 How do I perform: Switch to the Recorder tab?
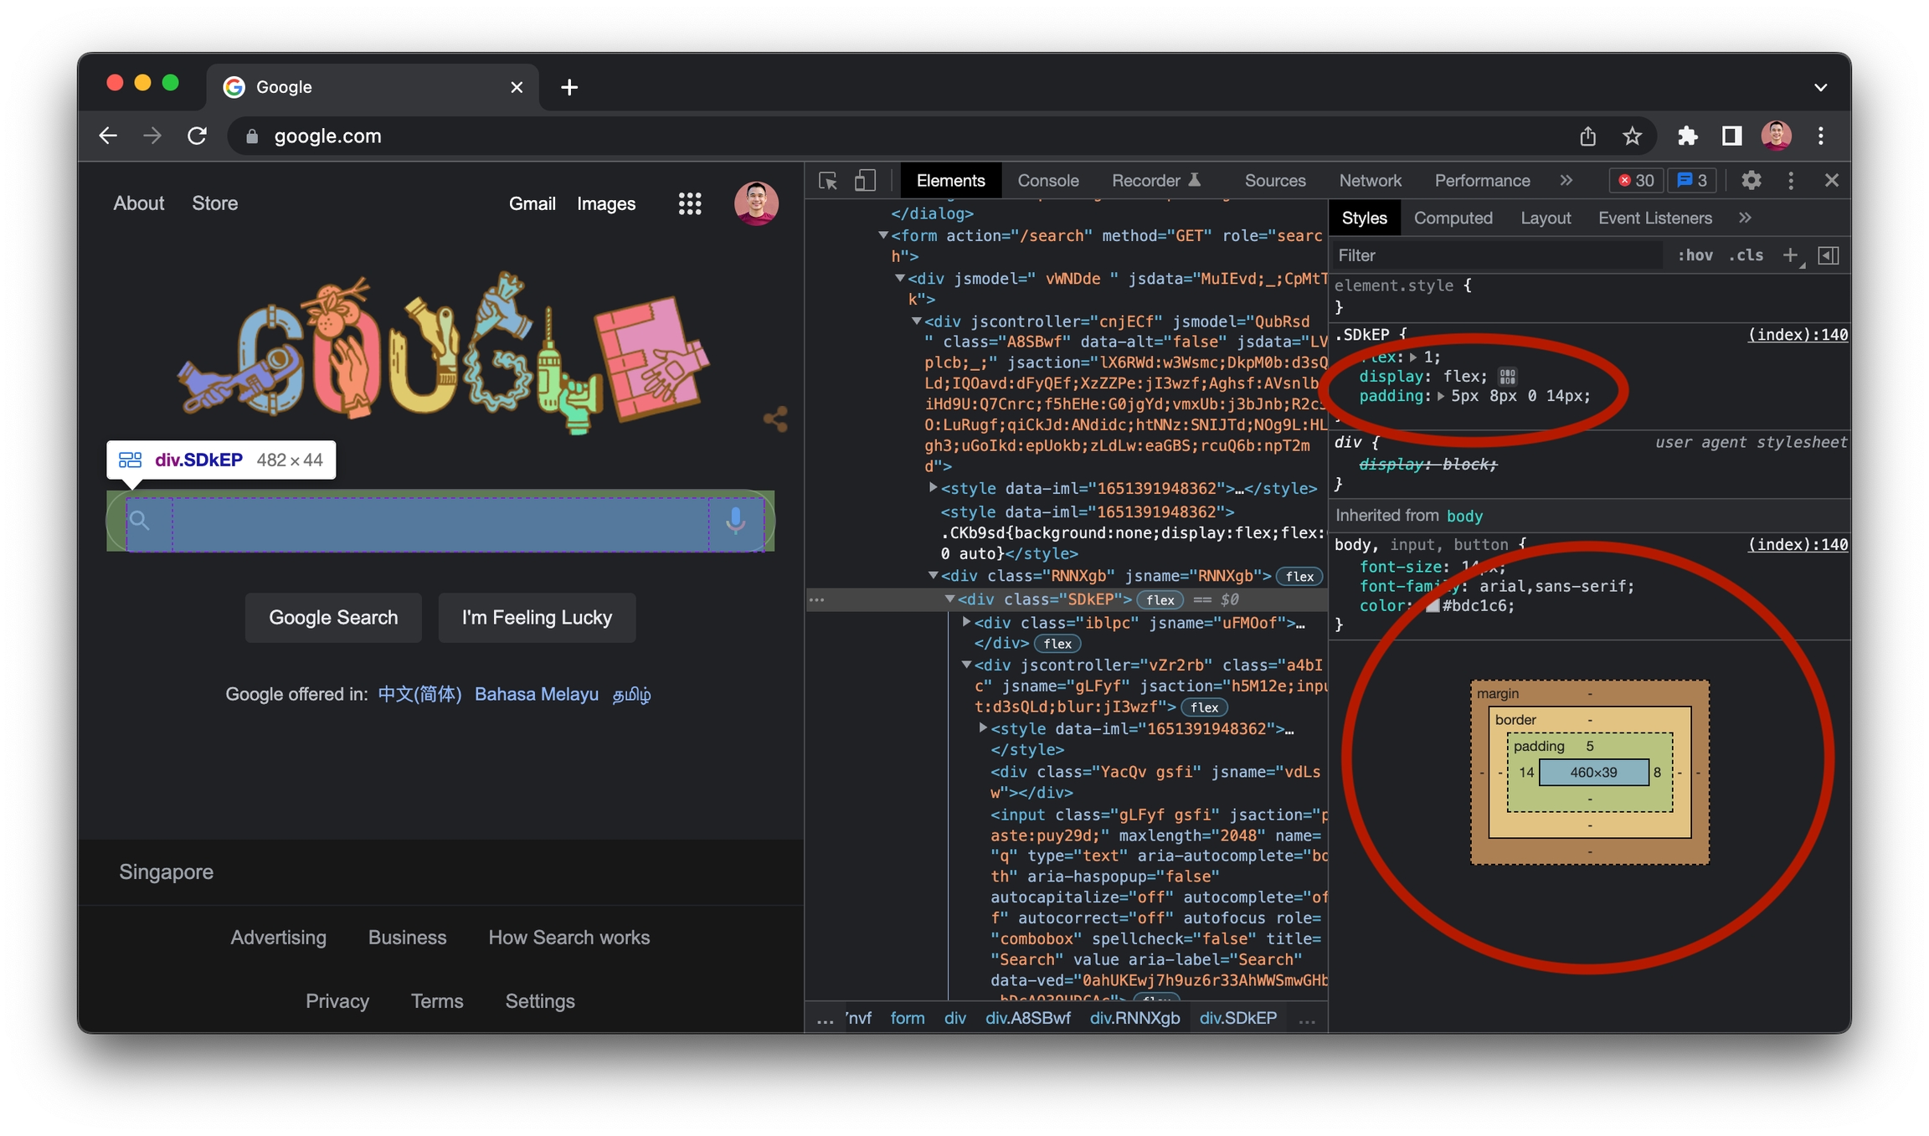coord(1155,181)
